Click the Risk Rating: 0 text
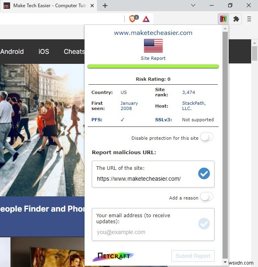 click(x=153, y=79)
